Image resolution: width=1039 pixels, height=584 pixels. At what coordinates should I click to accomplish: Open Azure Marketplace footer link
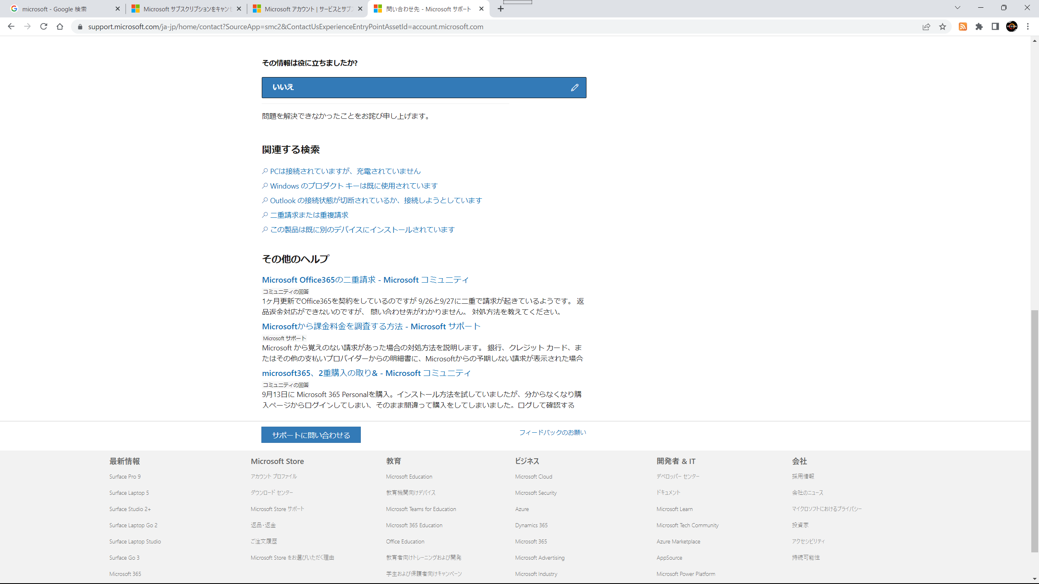[x=678, y=541]
